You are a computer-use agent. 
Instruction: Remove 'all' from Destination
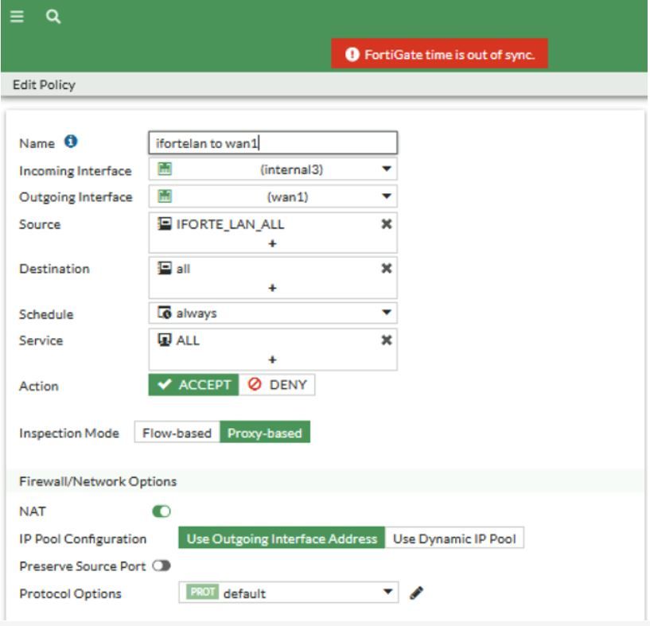coord(387,269)
